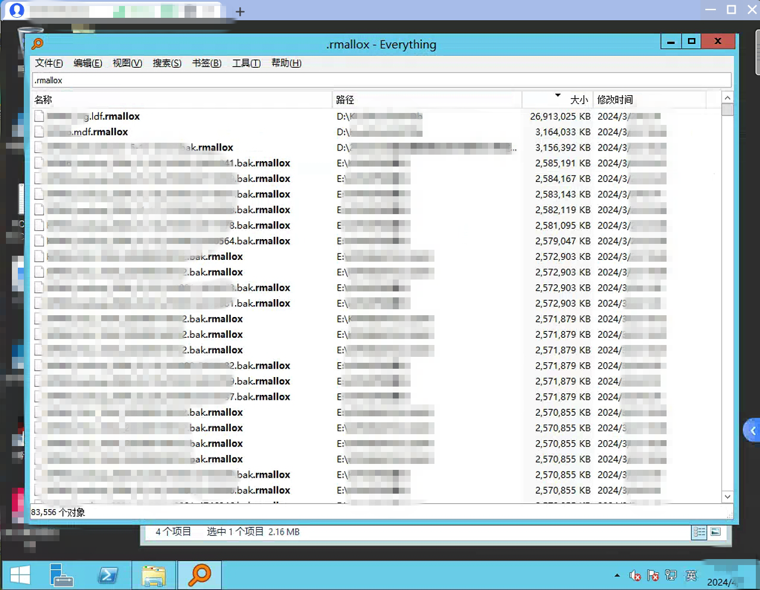Viewport: 760px width, 590px height.
Task: Click the scrollbar up arrow in results list
Action: tap(727, 98)
